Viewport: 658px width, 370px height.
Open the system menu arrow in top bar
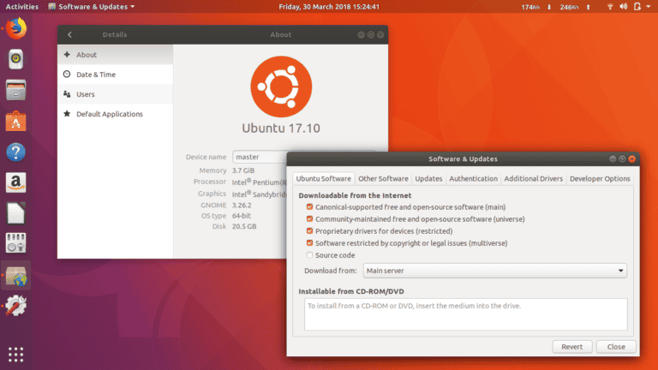point(649,7)
